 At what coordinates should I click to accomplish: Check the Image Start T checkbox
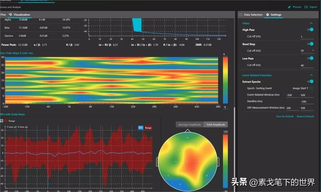[x=311, y=88]
